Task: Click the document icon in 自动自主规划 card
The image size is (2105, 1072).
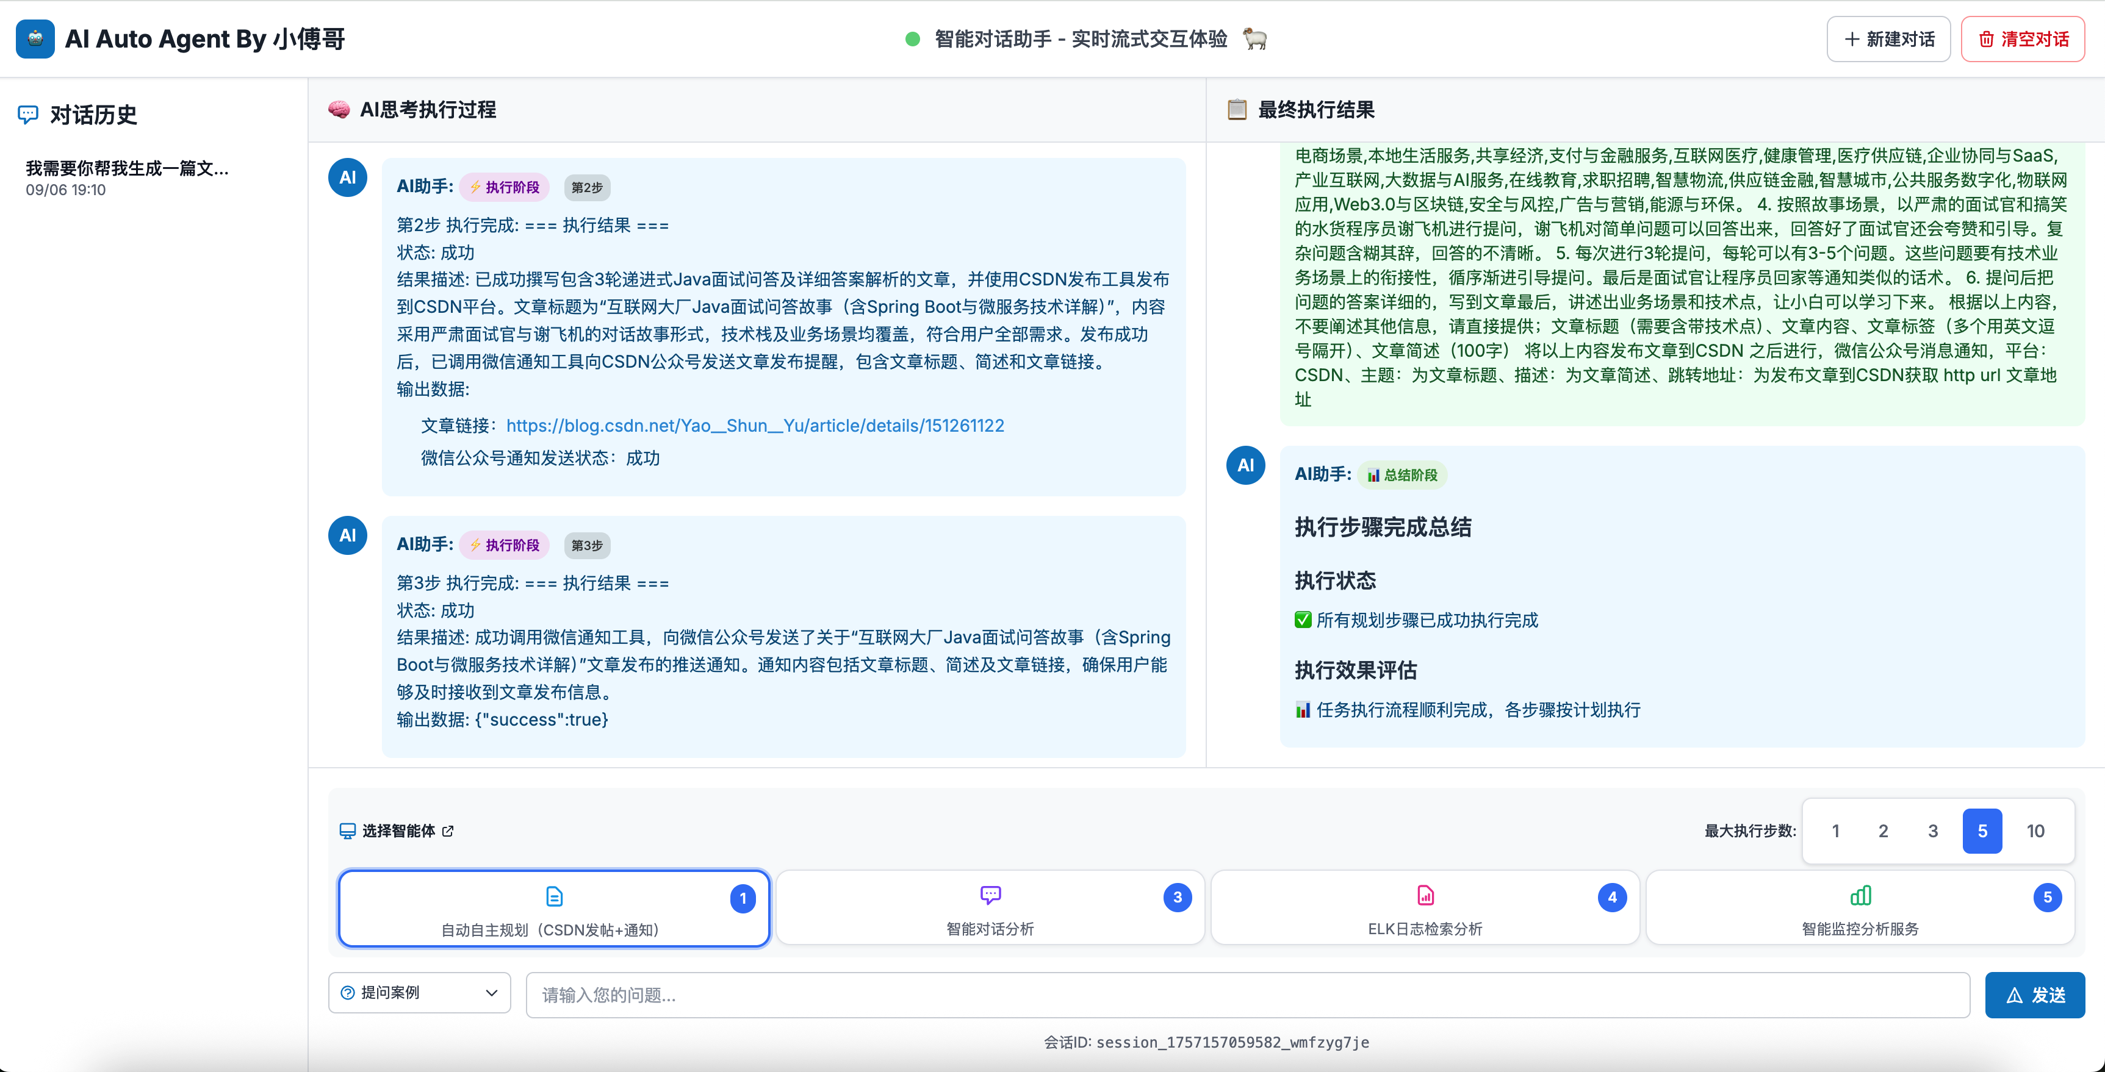Action: click(x=554, y=896)
